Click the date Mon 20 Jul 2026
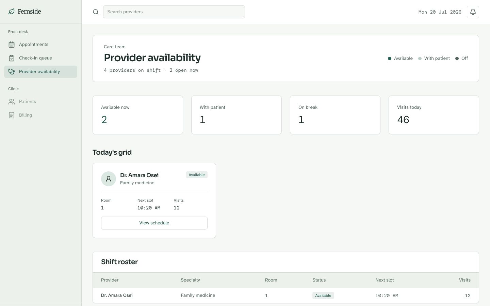This screenshot has height=306, width=490. pos(440,12)
